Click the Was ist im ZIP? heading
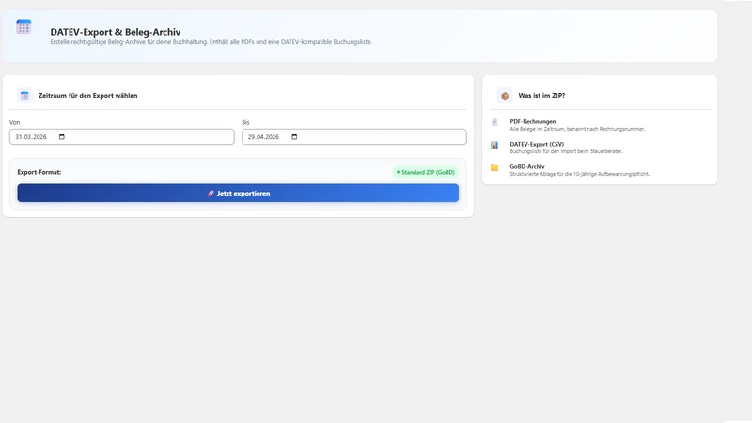752x423 pixels. click(541, 96)
